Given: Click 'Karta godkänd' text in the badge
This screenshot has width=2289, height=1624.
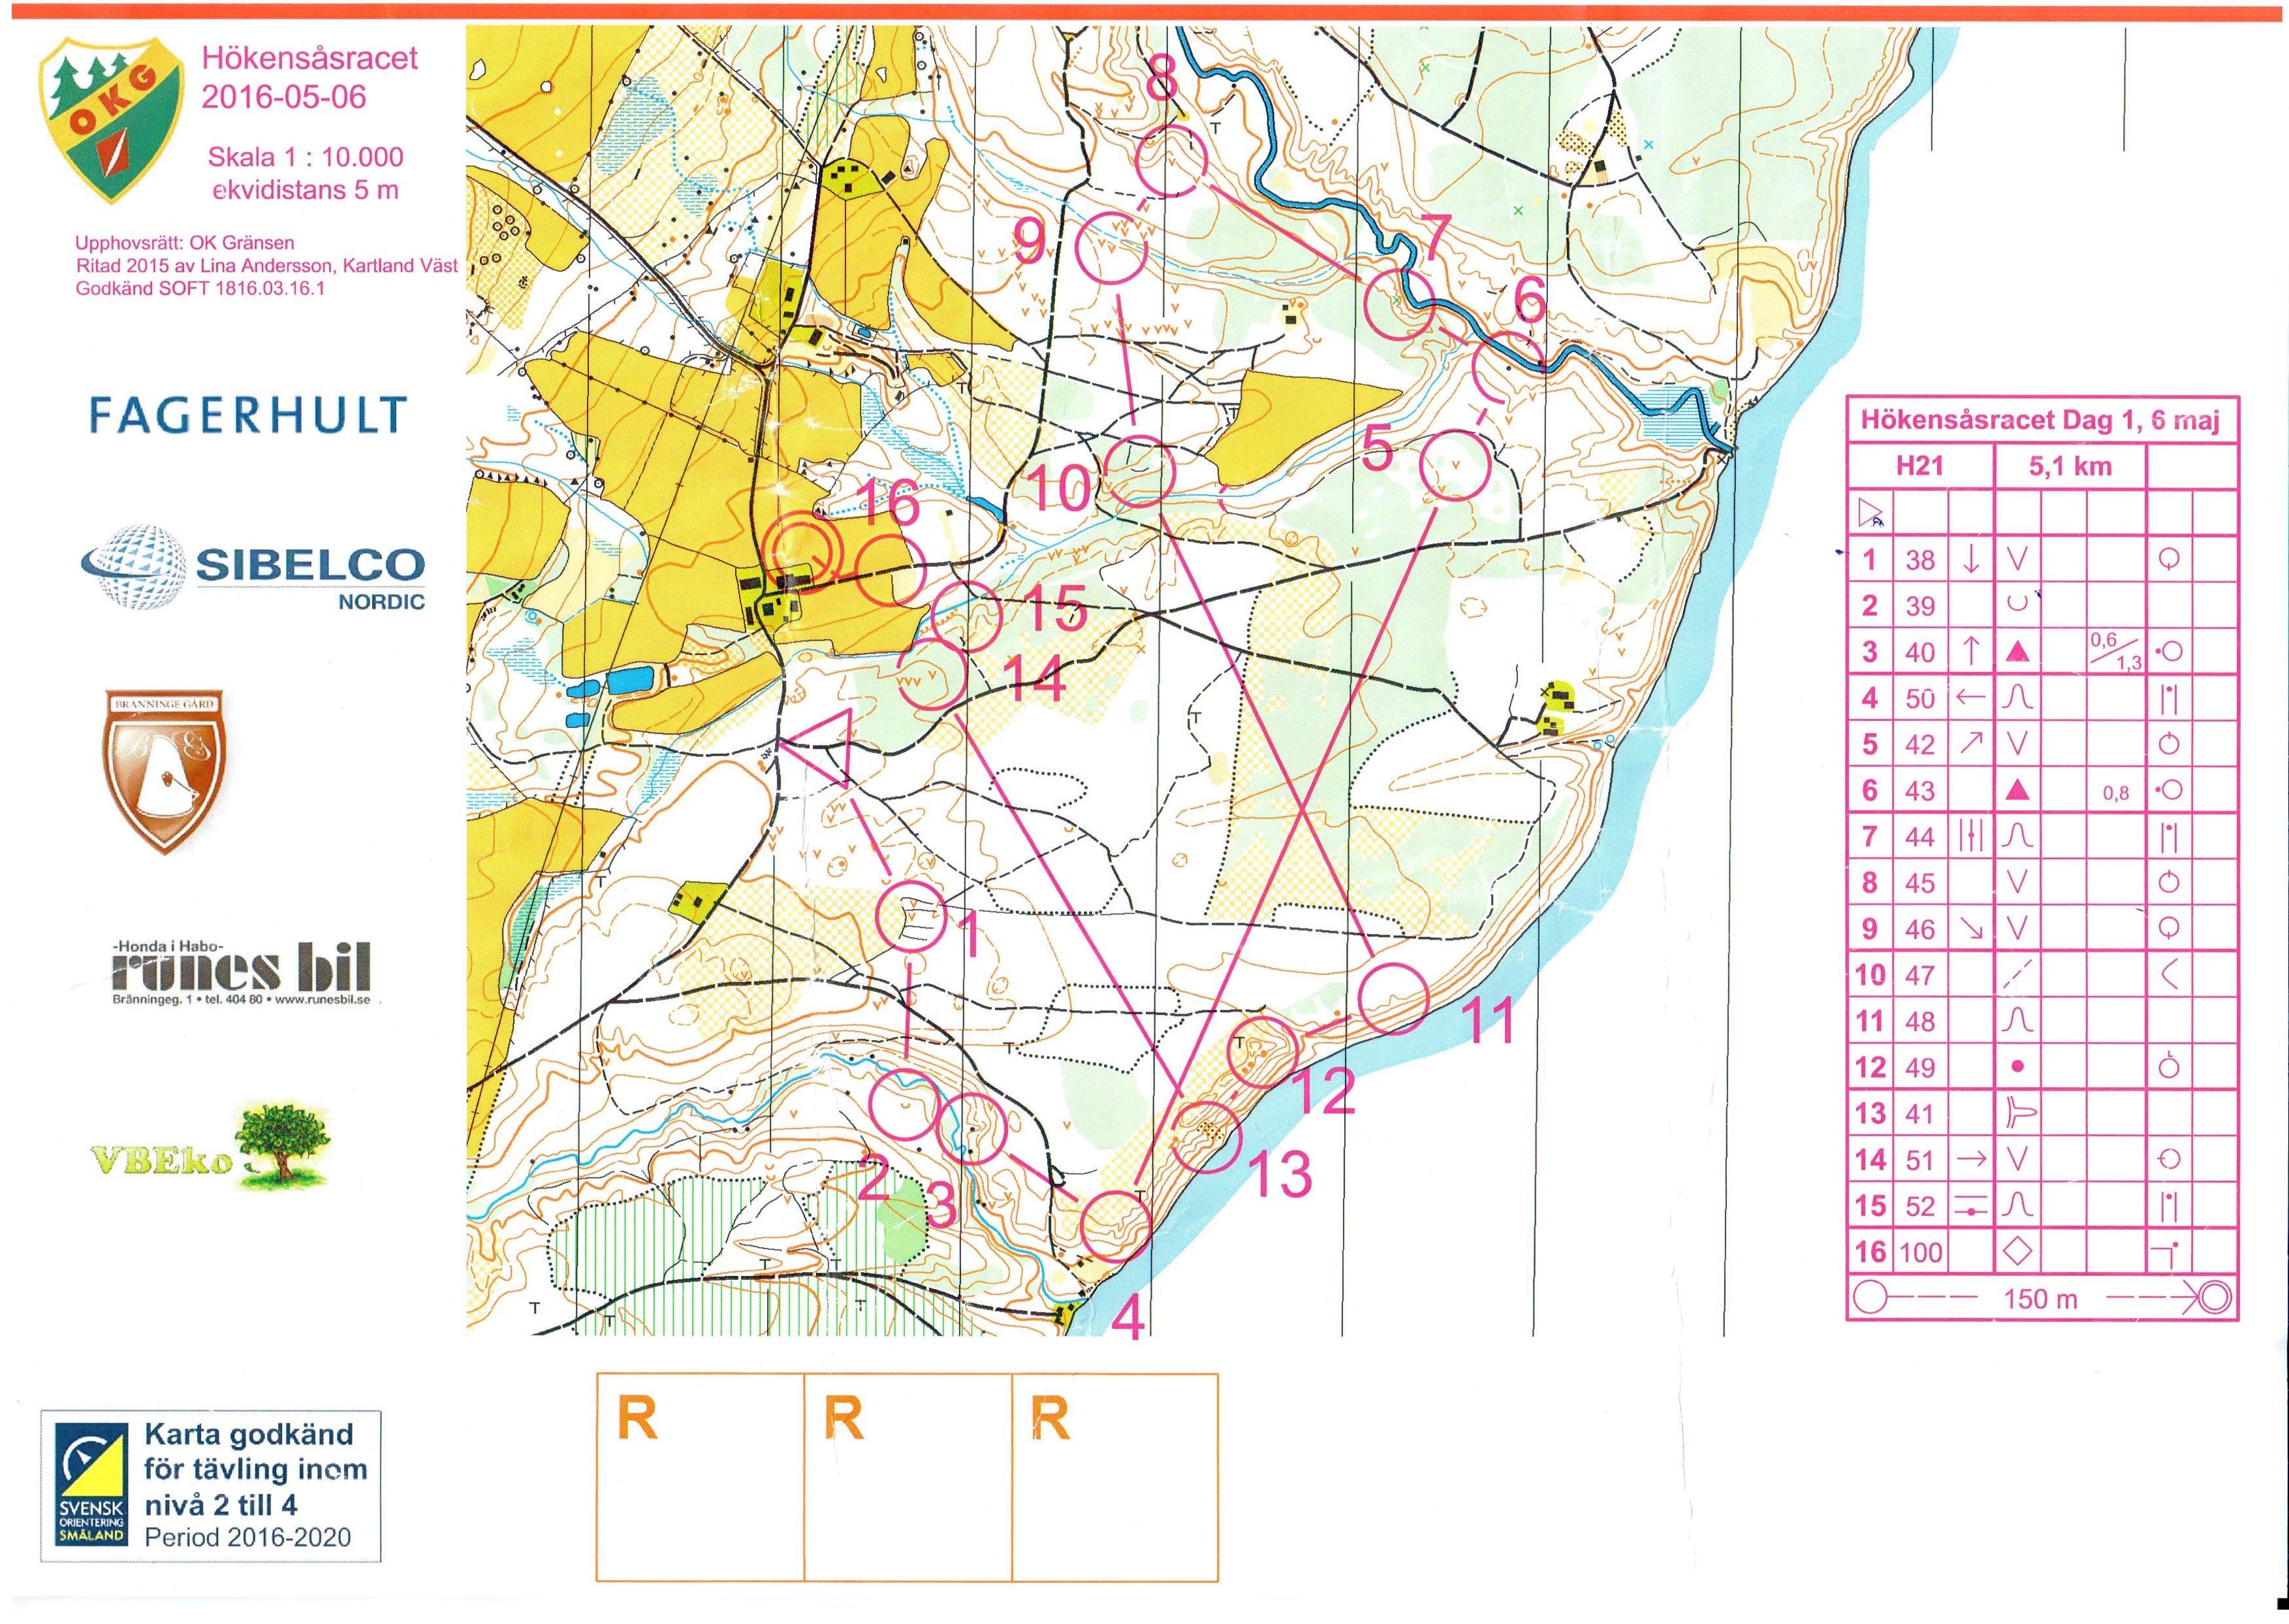Looking at the screenshot, I should [x=249, y=1434].
